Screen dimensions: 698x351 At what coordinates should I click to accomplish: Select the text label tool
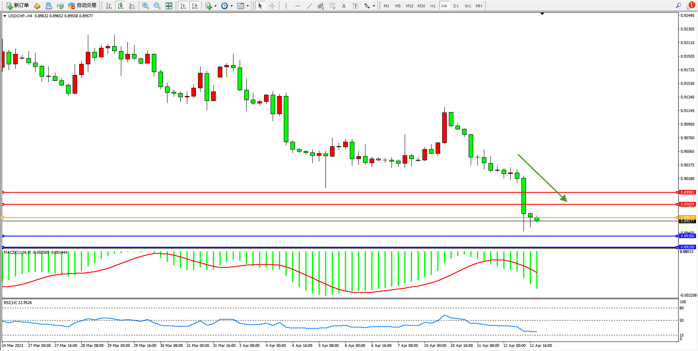pos(344,6)
